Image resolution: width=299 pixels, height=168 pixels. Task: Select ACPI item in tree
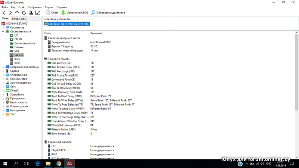pos(17,63)
